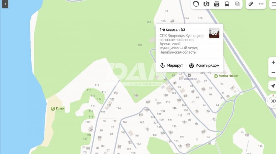The image size is (276, 154).
Task: Enable public transport layer
Action: tap(227, 4)
